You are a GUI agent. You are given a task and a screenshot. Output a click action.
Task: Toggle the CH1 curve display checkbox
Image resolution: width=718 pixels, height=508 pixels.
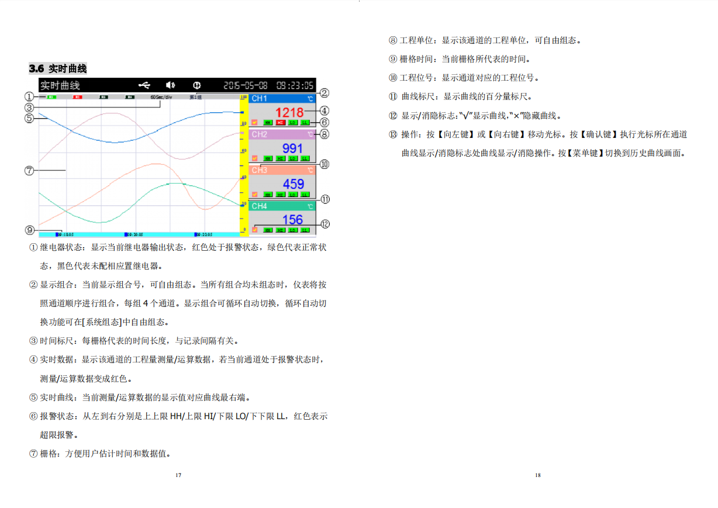(x=254, y=123)
